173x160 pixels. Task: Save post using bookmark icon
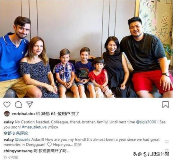click(x=165, y=105)
